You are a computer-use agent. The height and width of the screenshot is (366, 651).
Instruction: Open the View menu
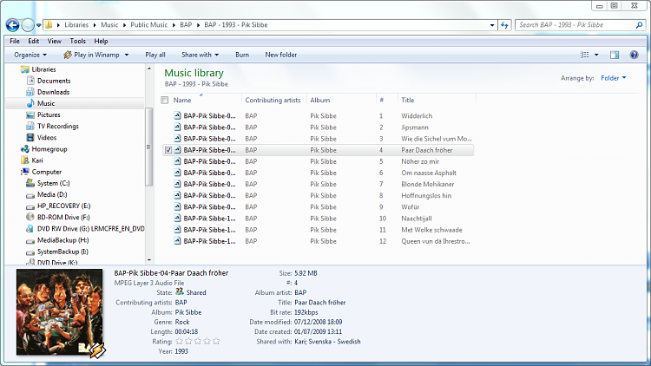[55, 41]
